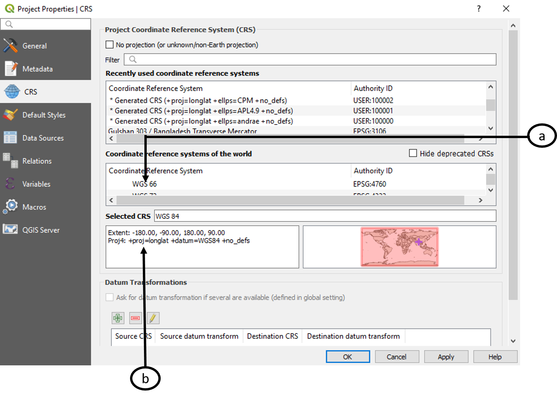This screenshot has height=396, width=557.
Task: Open the Relations page
Action: point(45,161)
